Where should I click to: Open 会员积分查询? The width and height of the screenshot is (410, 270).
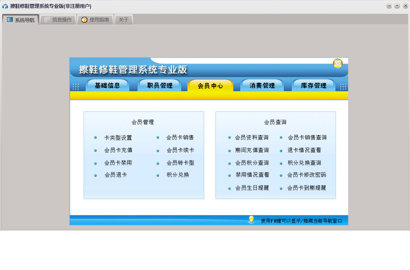coord(252,163)
